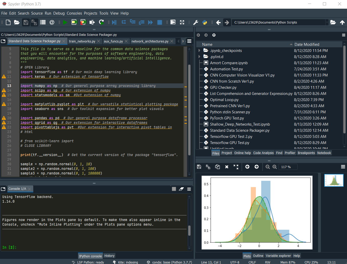Switch to the Variable explorer tab
This screenshot has width=347, height=264.
coord(278,256)
